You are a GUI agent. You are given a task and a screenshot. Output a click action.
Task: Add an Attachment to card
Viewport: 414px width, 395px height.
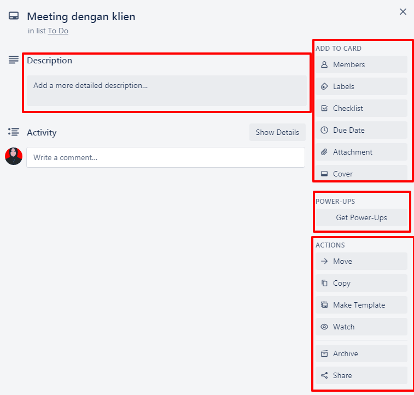361,152
